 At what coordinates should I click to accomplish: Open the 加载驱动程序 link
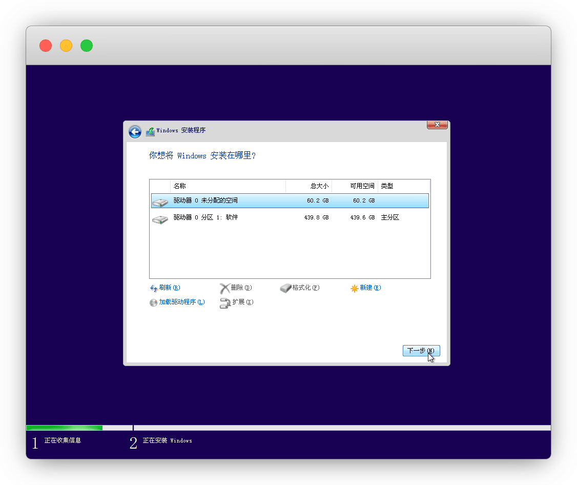181,302
